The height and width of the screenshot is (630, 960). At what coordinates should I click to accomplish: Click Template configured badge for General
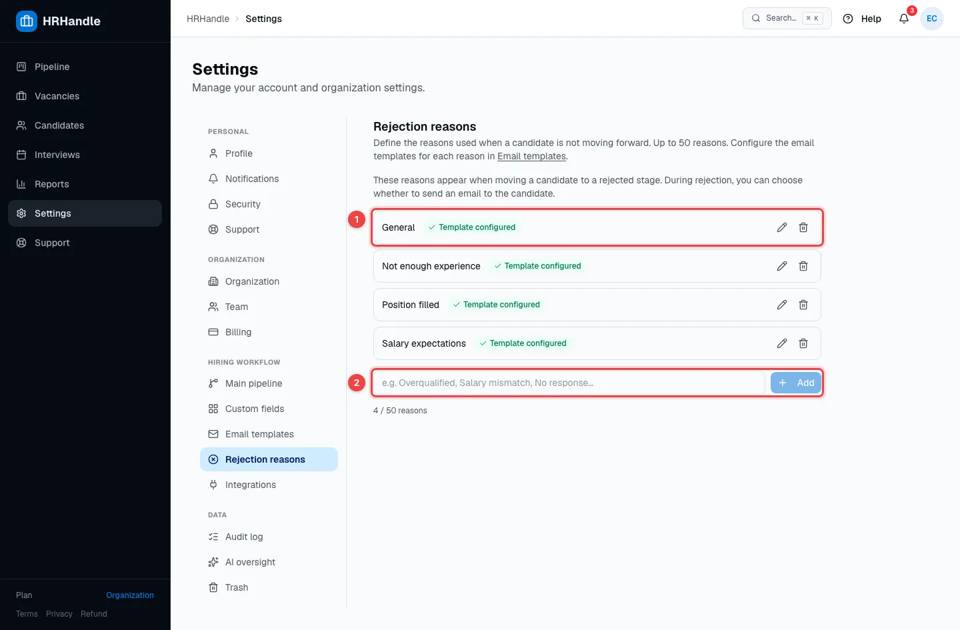coord(472,227)
